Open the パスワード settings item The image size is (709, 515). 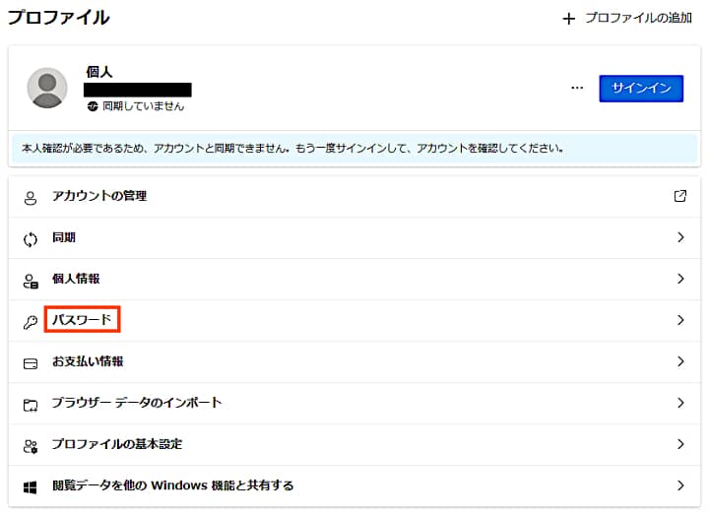(82, 320)
